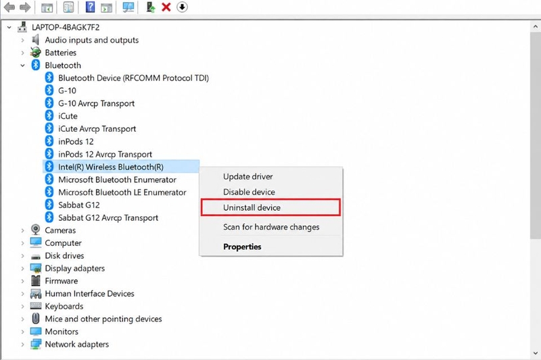This screenshot has height=360, width=541.
Task: Click the Computer category icon
Action: pyautogui.click(x=36, y=242)
